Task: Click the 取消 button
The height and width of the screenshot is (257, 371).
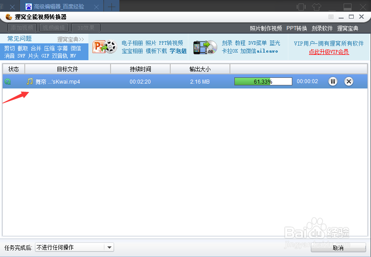Action: pos(338,248)
